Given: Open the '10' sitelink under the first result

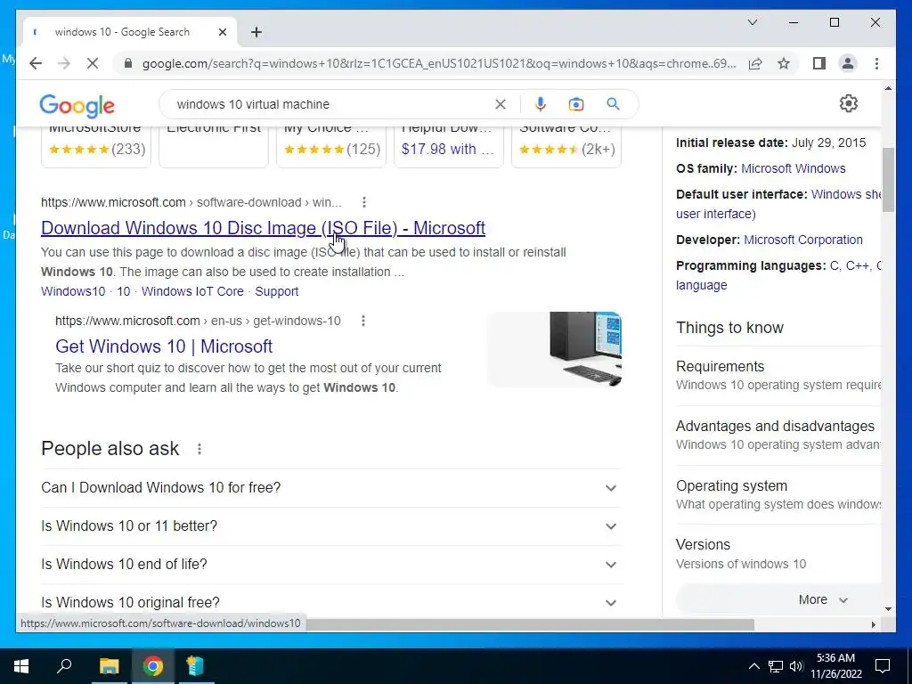Looking at the screenshot, I should (124, 291).
